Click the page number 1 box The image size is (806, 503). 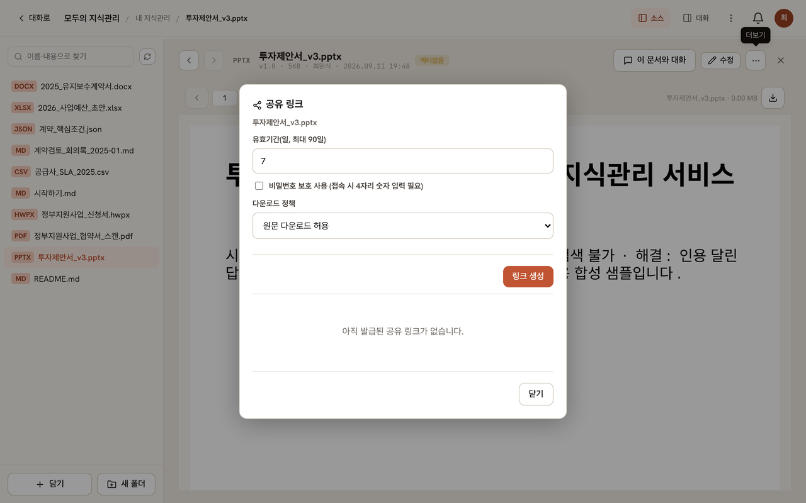pos(225,97)
